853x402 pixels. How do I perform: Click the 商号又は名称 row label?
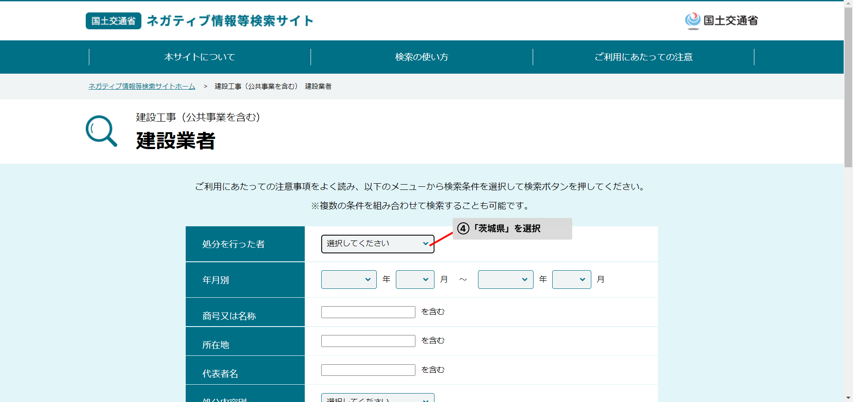229,316
